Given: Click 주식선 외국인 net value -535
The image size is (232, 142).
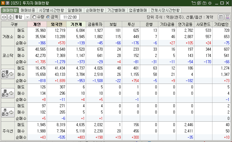Looking at the screenshot, I should 61,138.
